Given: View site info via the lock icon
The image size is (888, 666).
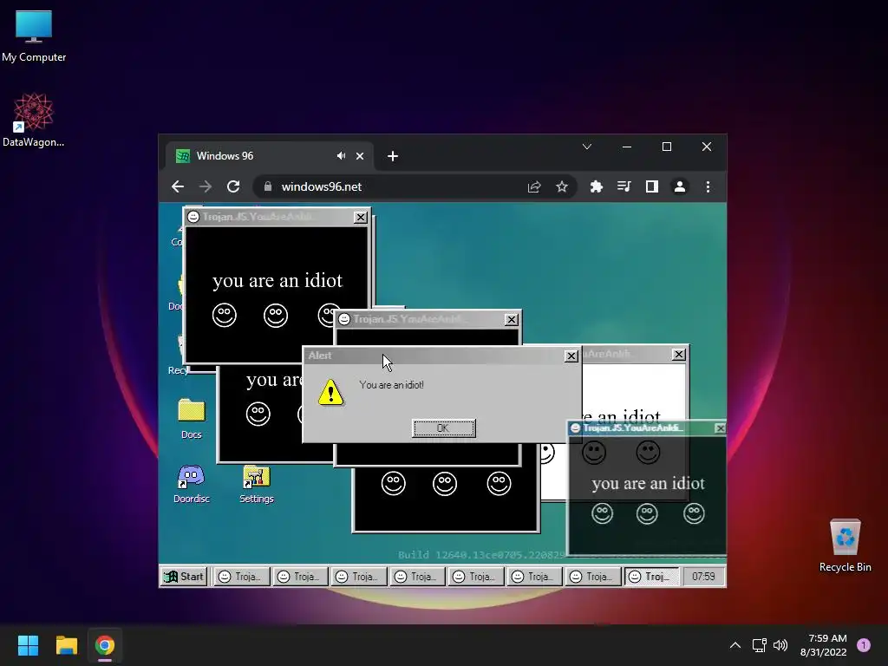Looking at the screenshot, I should click(x=268, y=186).
